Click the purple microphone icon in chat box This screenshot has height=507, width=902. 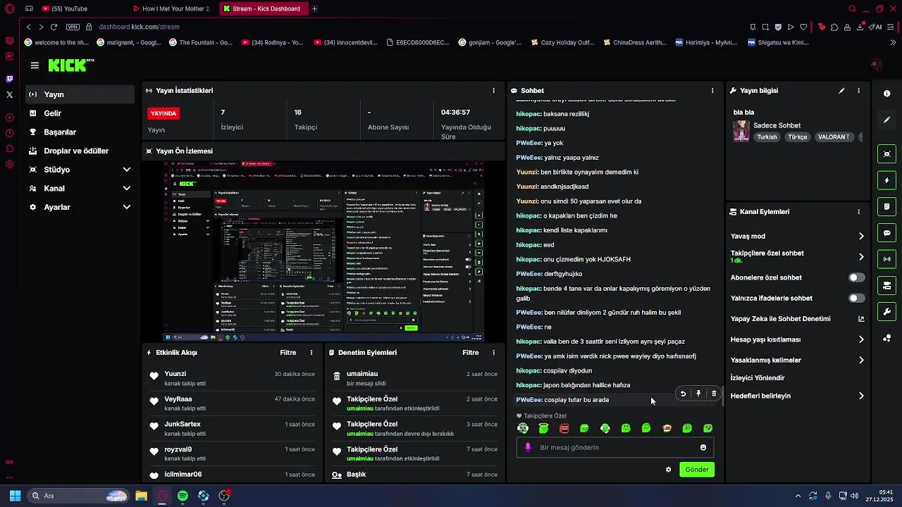tap(528, 448)
